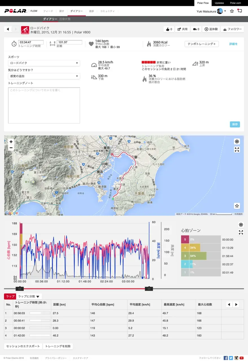Expand the ラップに分割 lap split dropdown
Image resolution: width=248 pixels, height=361 pixels.
click(29, 296)
